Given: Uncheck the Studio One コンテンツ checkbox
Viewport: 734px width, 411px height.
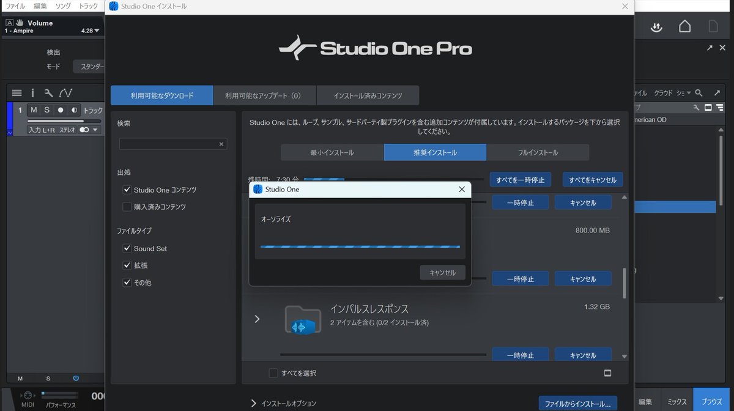Looking at the screenshot, I should click(127, 190).
